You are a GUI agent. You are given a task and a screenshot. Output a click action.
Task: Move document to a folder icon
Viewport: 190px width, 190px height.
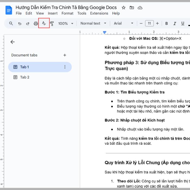[132, 8]
